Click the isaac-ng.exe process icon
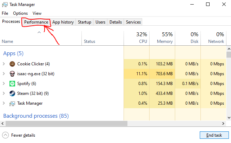This screenshot has height=143, width=231. (12, 74)
